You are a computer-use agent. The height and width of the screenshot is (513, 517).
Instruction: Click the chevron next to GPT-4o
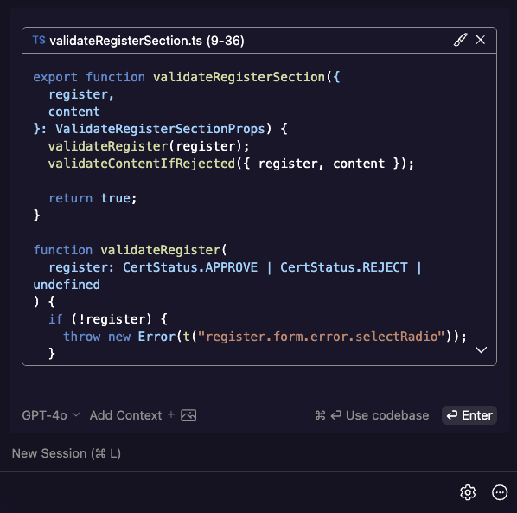click(76, 414)
